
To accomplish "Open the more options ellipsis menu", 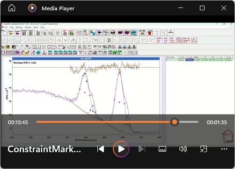I will tap(224, 149).
